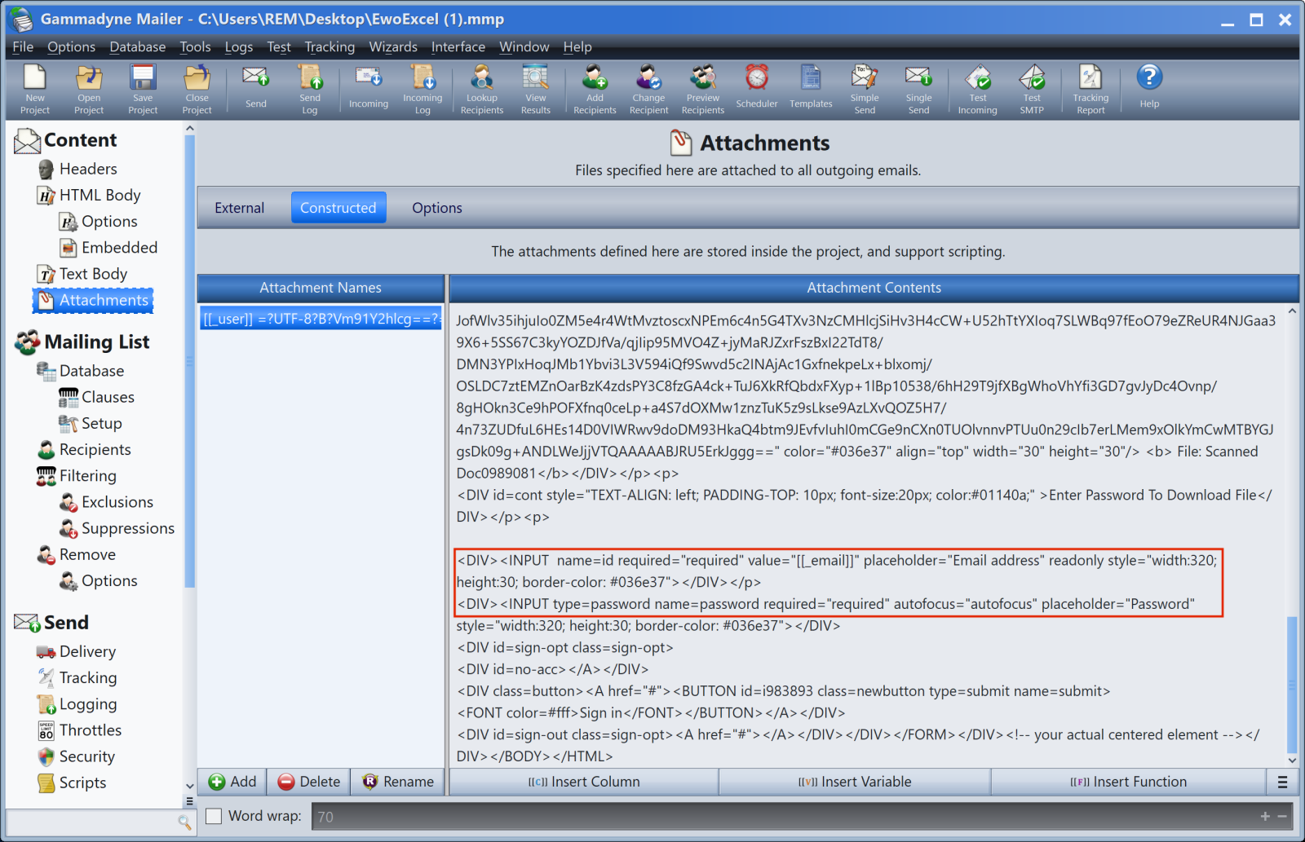Click Change Recipient toolbar icon

(648, 77)
